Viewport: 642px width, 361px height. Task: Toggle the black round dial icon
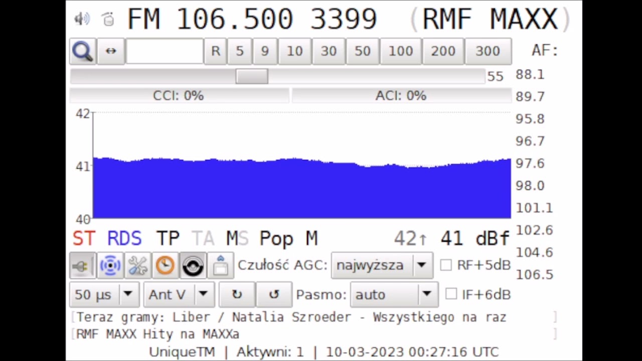click(193, 265)
